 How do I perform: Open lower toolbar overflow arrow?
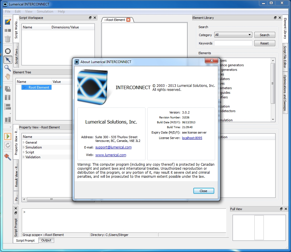10,127
